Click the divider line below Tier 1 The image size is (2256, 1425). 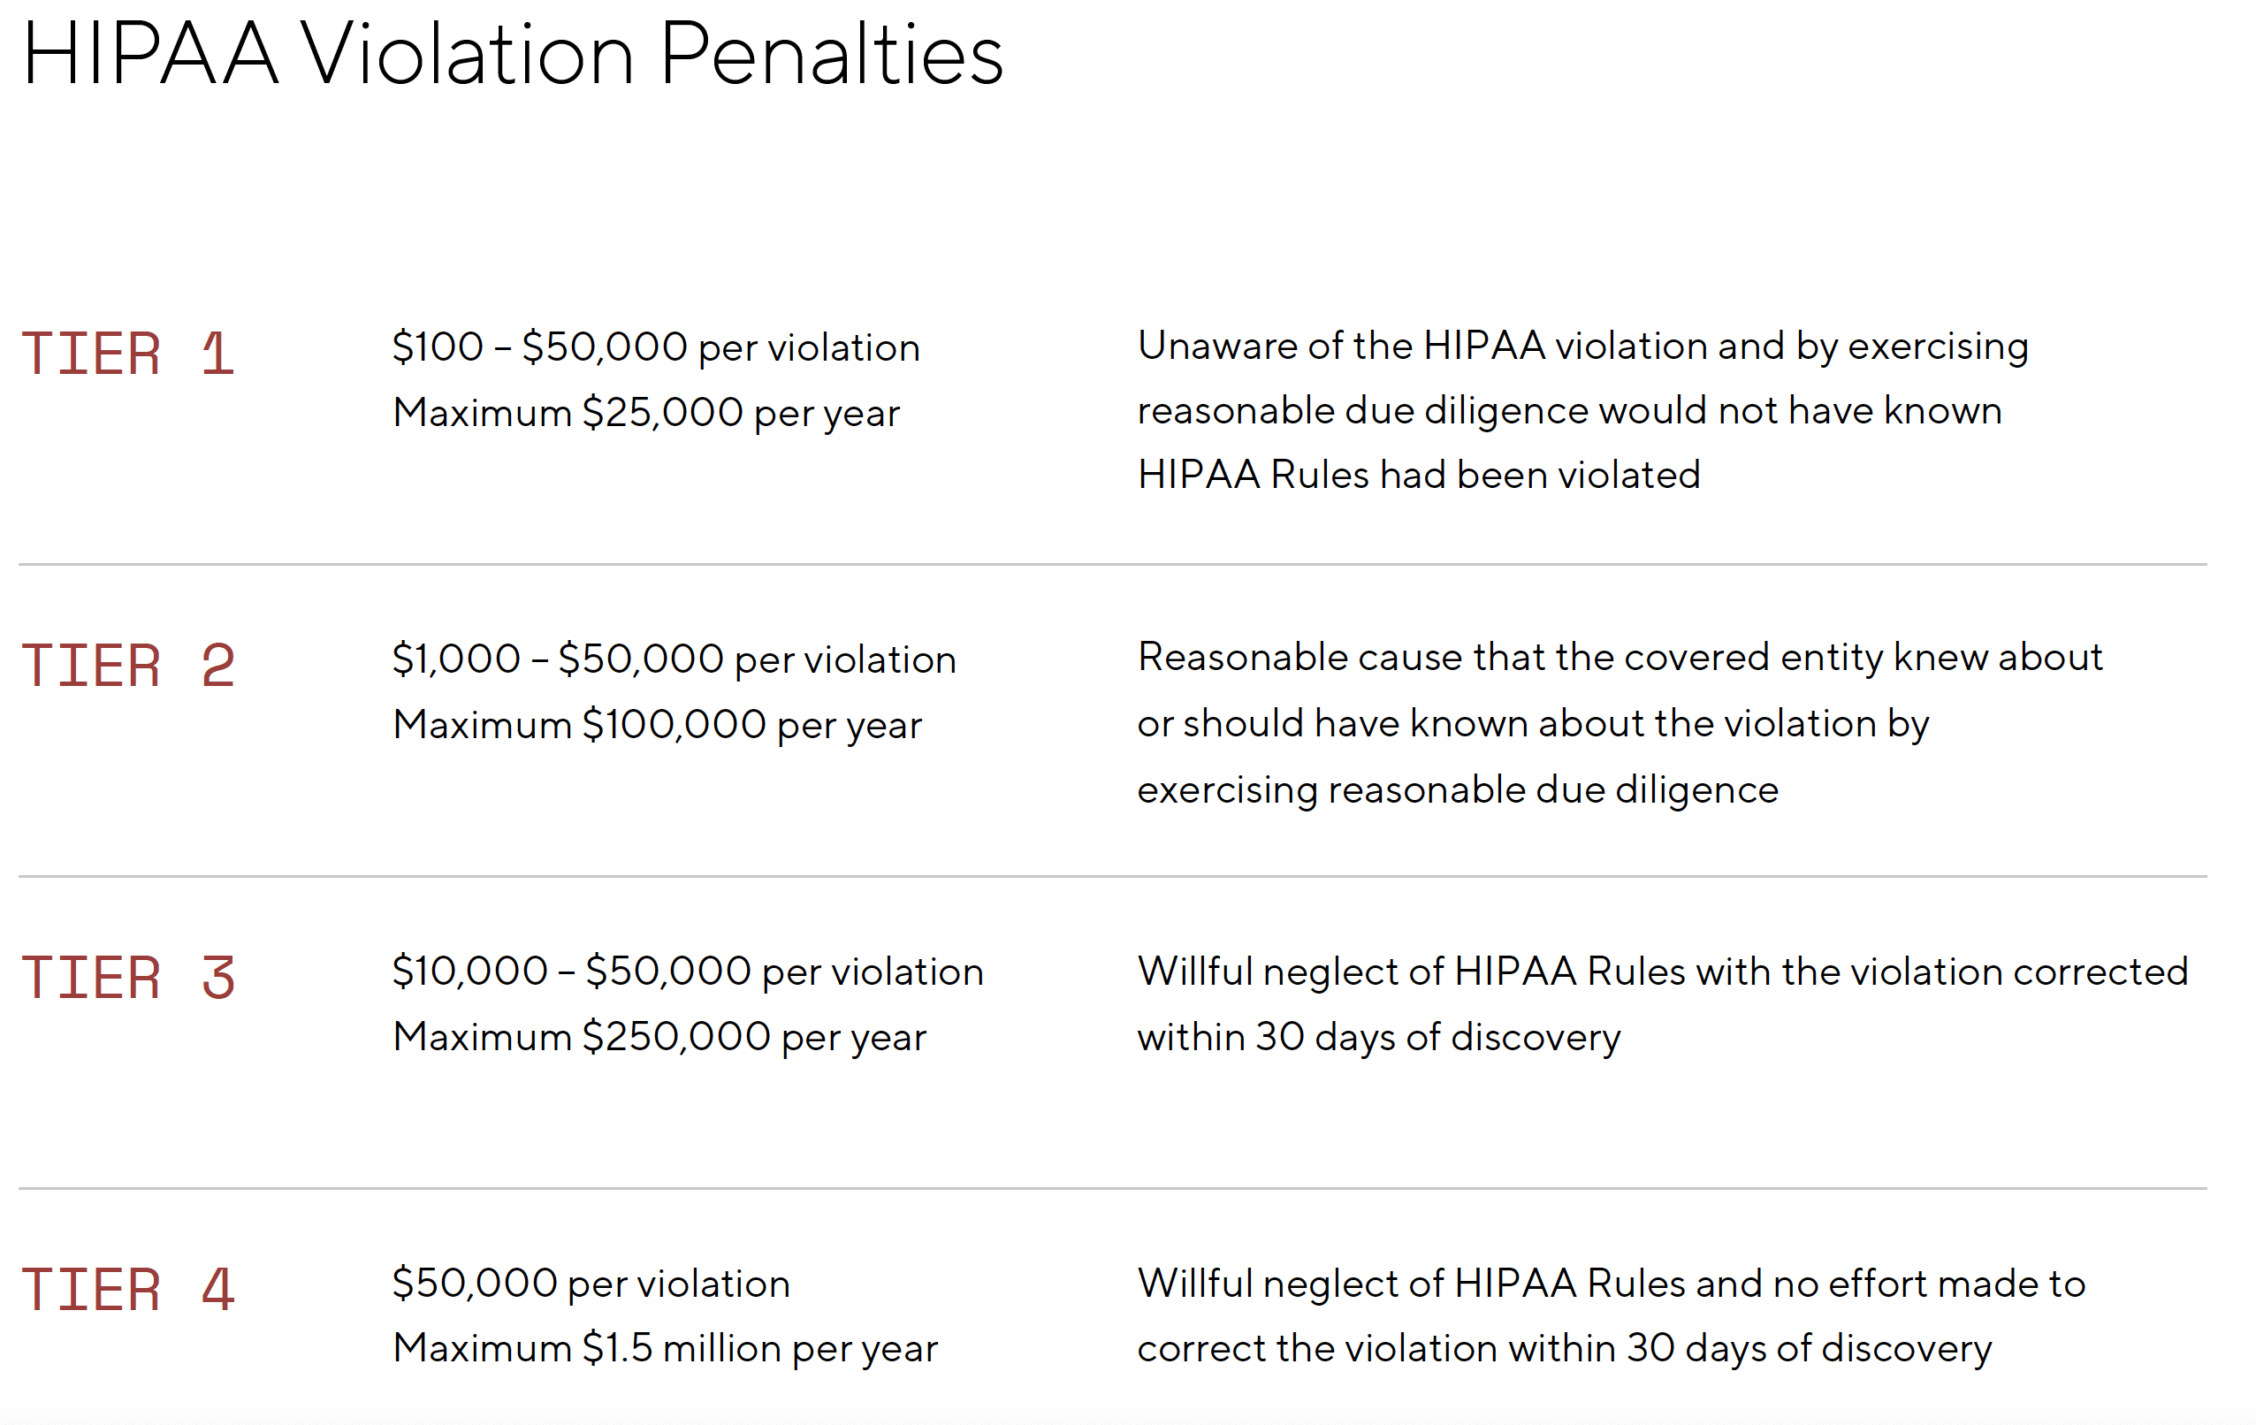tap(1112, 564)
